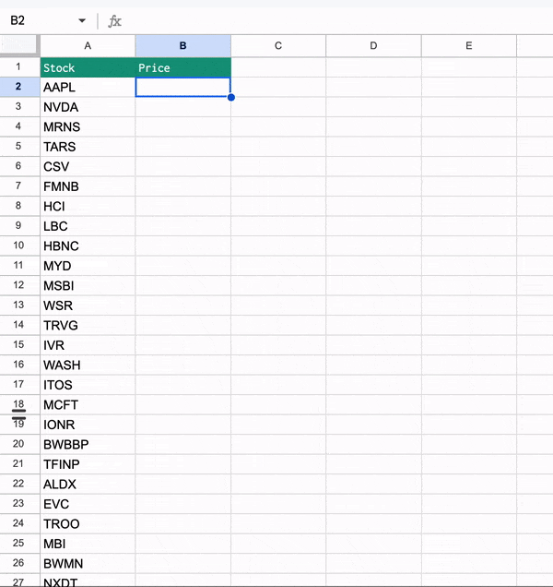This screenshot has width=553, height=587.
Task: Select the TFINP cell
Action: (88, 464)
